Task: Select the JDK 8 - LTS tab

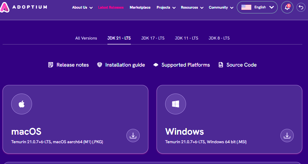Action: (x=219, y=38)
